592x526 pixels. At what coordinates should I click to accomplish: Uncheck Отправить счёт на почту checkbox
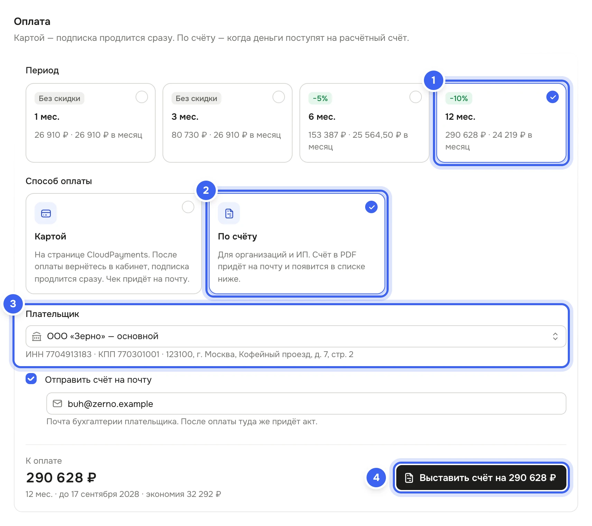[x=31, y=379]
